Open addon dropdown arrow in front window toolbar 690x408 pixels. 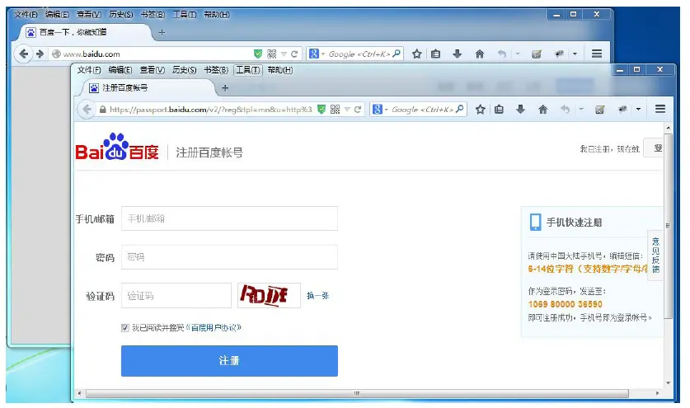[638, 109]
